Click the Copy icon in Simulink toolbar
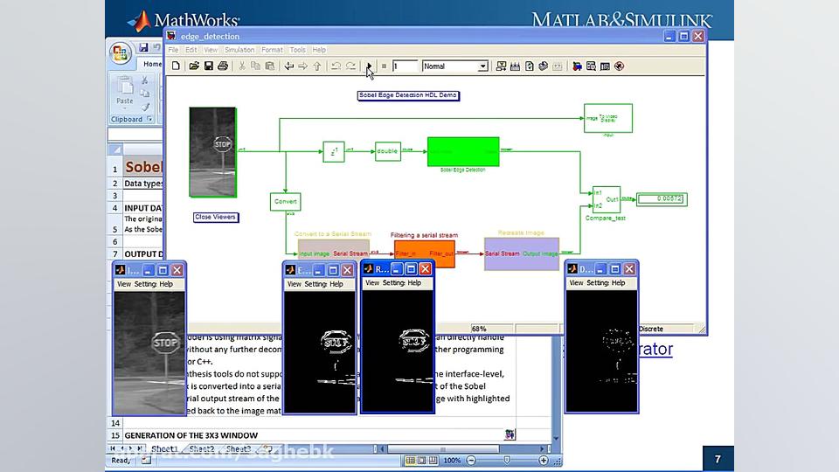Image resolution: width=839 pixels, height=472 pixels. 256,66
